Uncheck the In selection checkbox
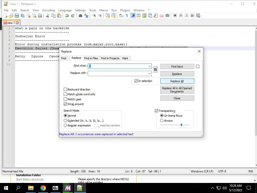The height and width of the screenshot is (193, 257). click(136, 81)
